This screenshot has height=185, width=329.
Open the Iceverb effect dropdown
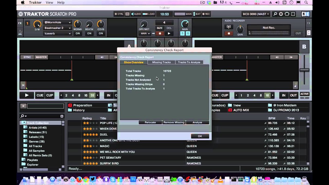tap(58, 33)
